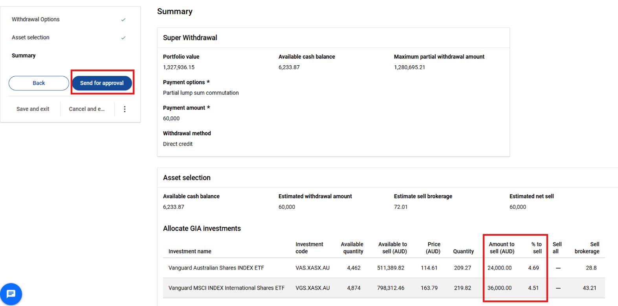The image size is (618, 306).
Task: Click the Investment code column header
Action: coord(310,248)
